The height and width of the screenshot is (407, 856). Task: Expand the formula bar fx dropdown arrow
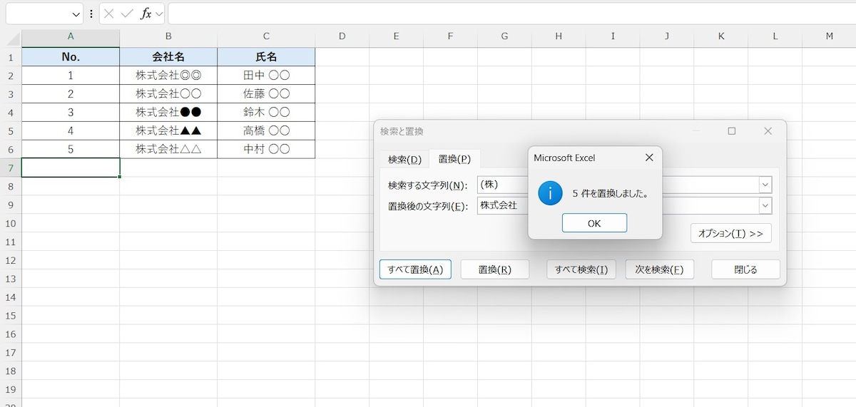click(159, 14)
